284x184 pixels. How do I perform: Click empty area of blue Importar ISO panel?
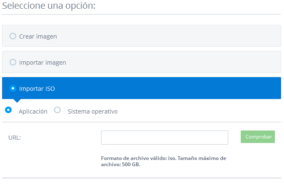click(x=175, y=88)
